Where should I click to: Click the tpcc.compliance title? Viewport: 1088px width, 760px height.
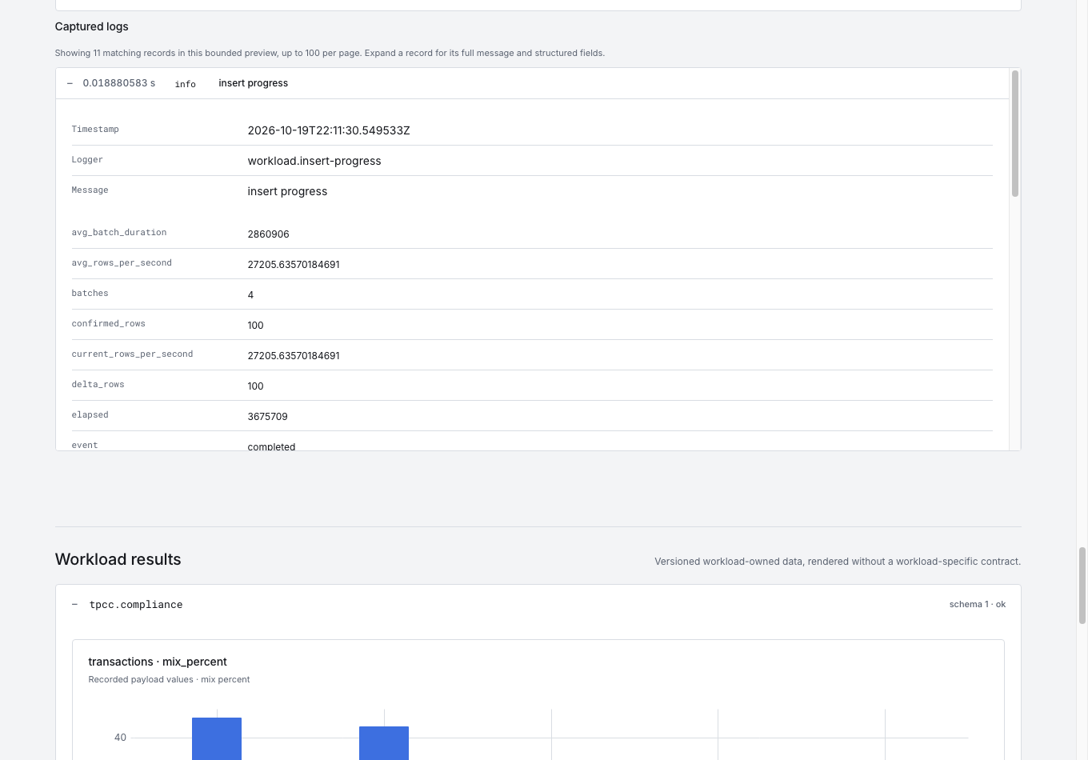(x=136, y=605)
